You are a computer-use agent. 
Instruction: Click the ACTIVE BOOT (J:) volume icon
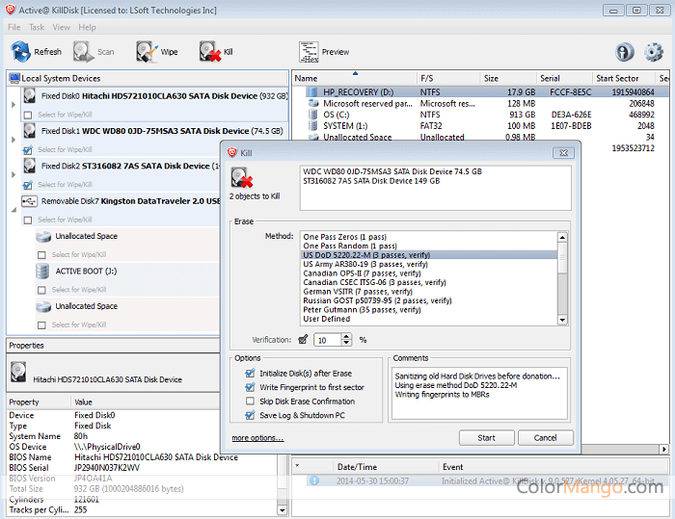click(42, 272)
